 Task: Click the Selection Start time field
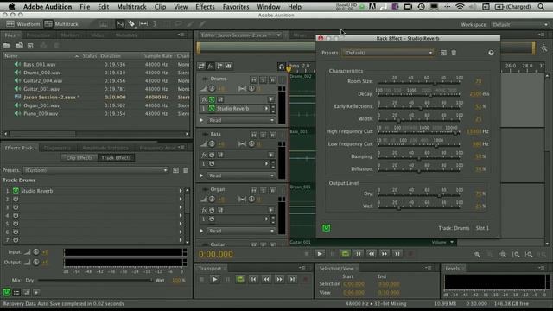353,284
